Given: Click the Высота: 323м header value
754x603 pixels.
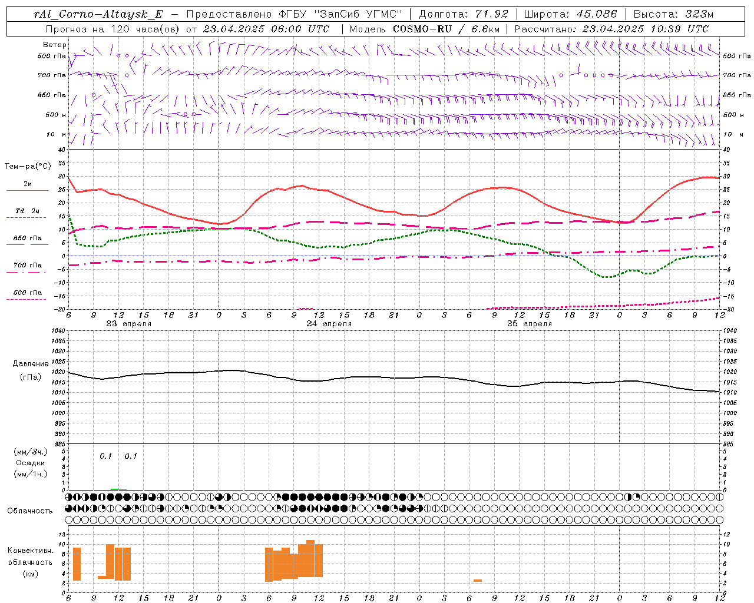Looking at the screenshot, I should pyautogui.click(x=674, y=15).
